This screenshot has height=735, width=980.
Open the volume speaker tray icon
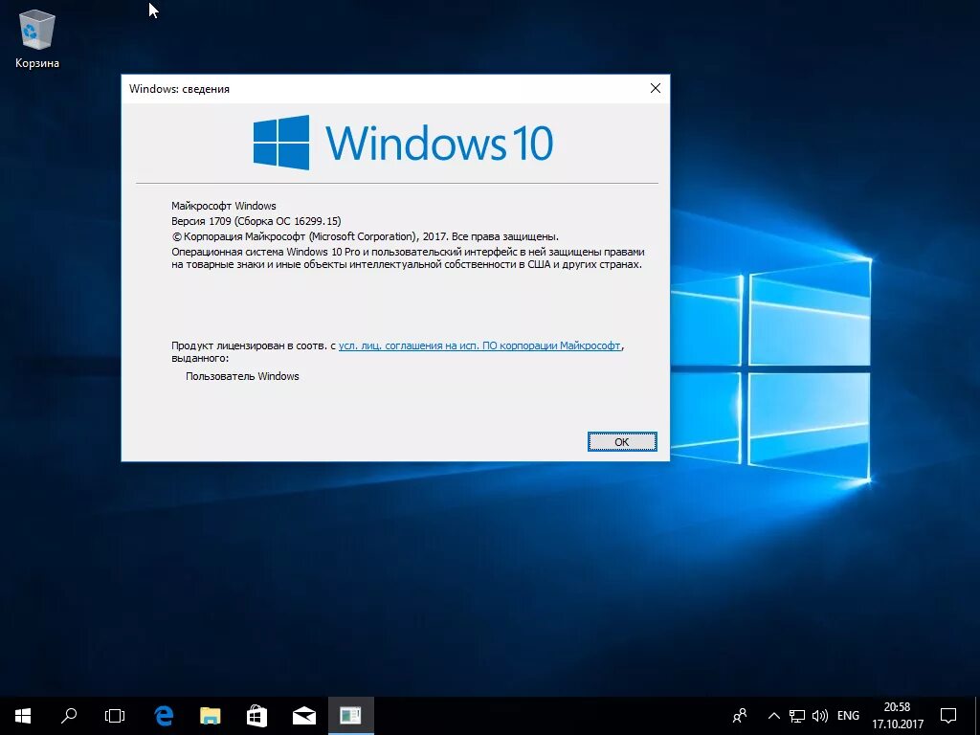coord(819,716)
